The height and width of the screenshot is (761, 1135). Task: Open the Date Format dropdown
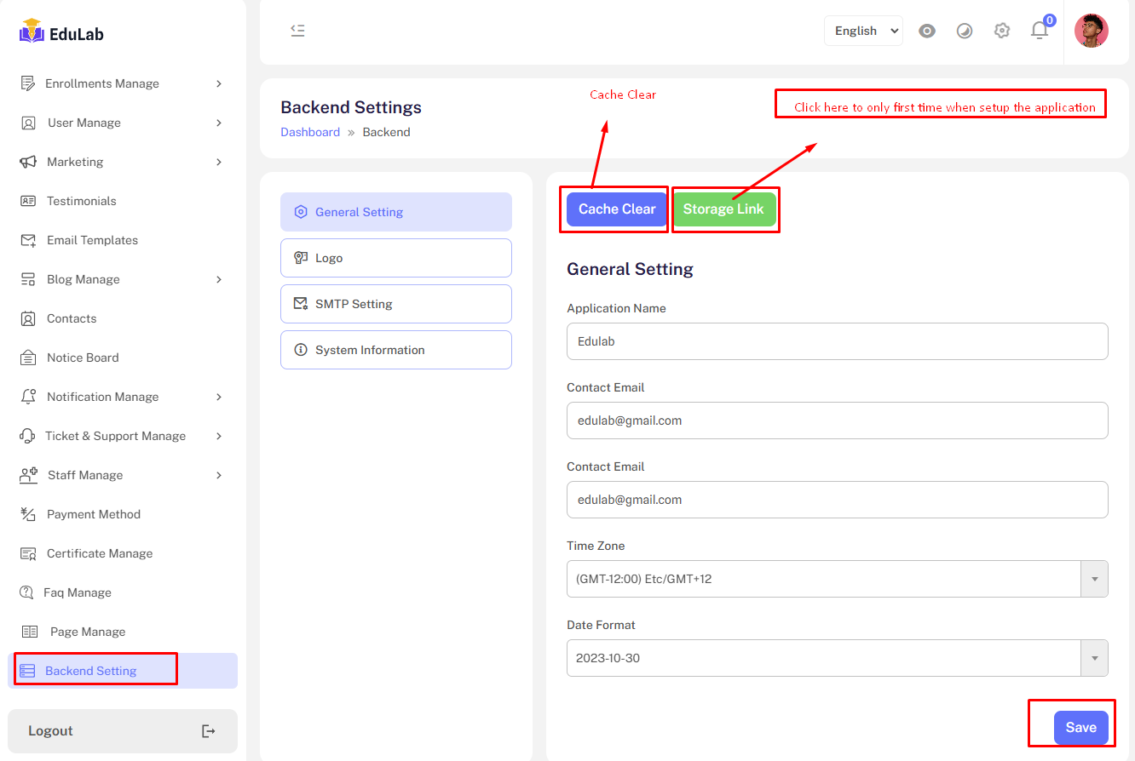[837, 658]
